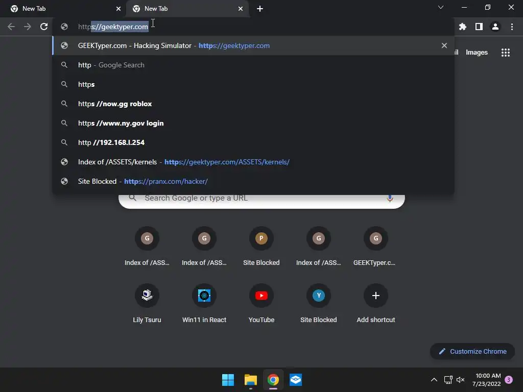Open the brown P Site Blocked shortcut

261,247
